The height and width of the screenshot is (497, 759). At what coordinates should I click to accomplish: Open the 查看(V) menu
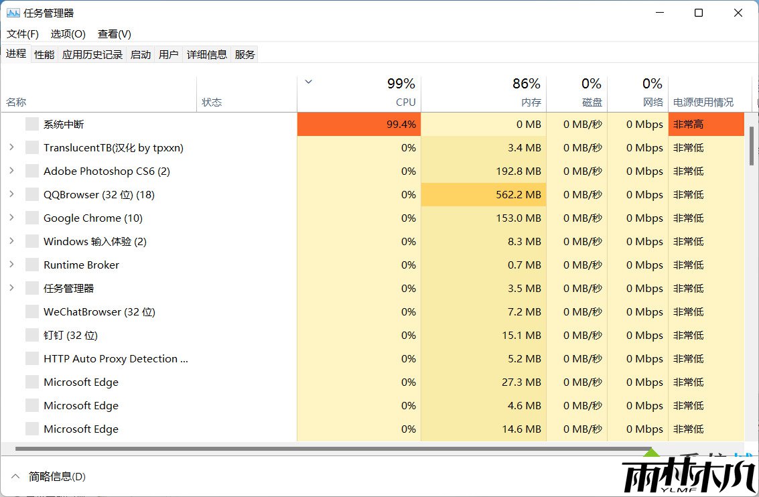(x=115, y=34)
